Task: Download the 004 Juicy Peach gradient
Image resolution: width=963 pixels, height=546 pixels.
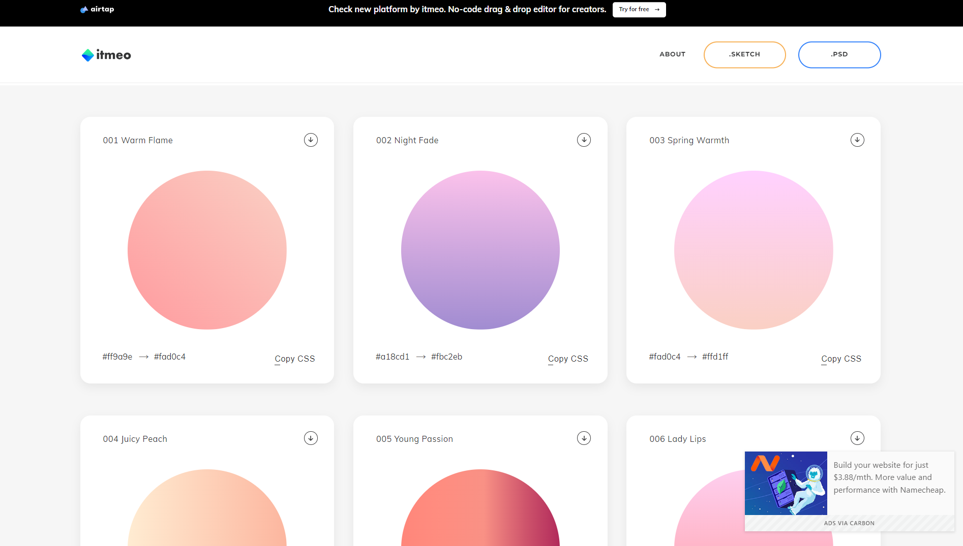Action: [x=311, y=438]
